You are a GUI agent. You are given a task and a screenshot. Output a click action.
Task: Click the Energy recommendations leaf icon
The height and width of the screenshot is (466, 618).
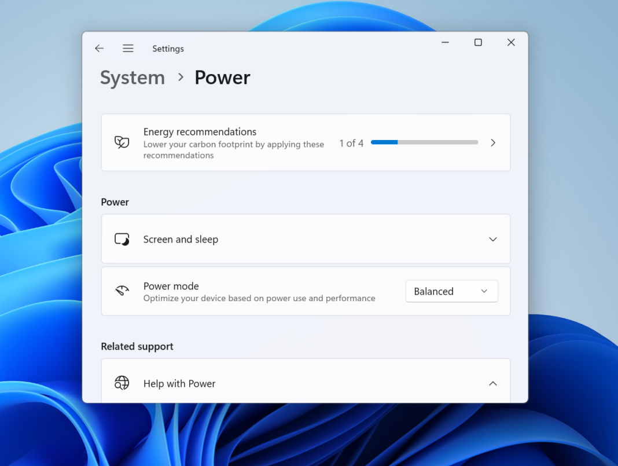click(x=122, y=142)
